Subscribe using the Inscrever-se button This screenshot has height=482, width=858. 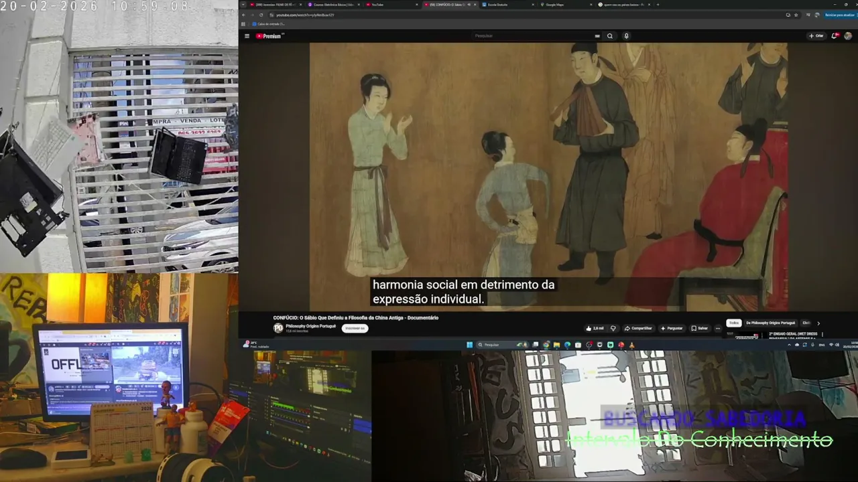tap(355, 328)
